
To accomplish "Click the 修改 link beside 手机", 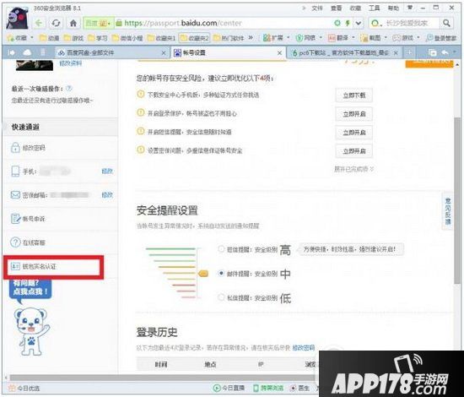I will (x=107, y=171).
